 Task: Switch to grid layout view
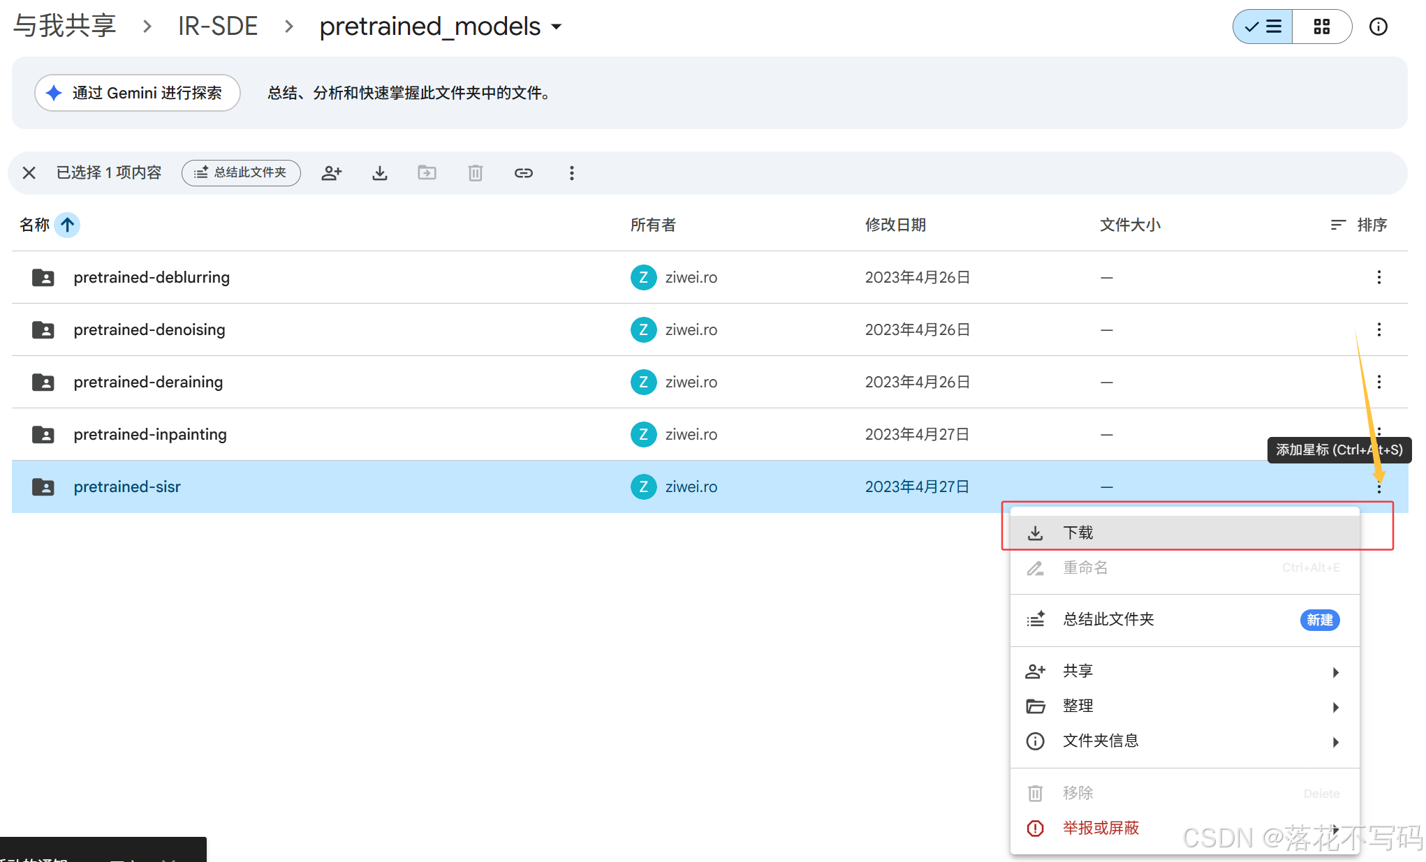pyautogui.click(x=1321, y=27)
